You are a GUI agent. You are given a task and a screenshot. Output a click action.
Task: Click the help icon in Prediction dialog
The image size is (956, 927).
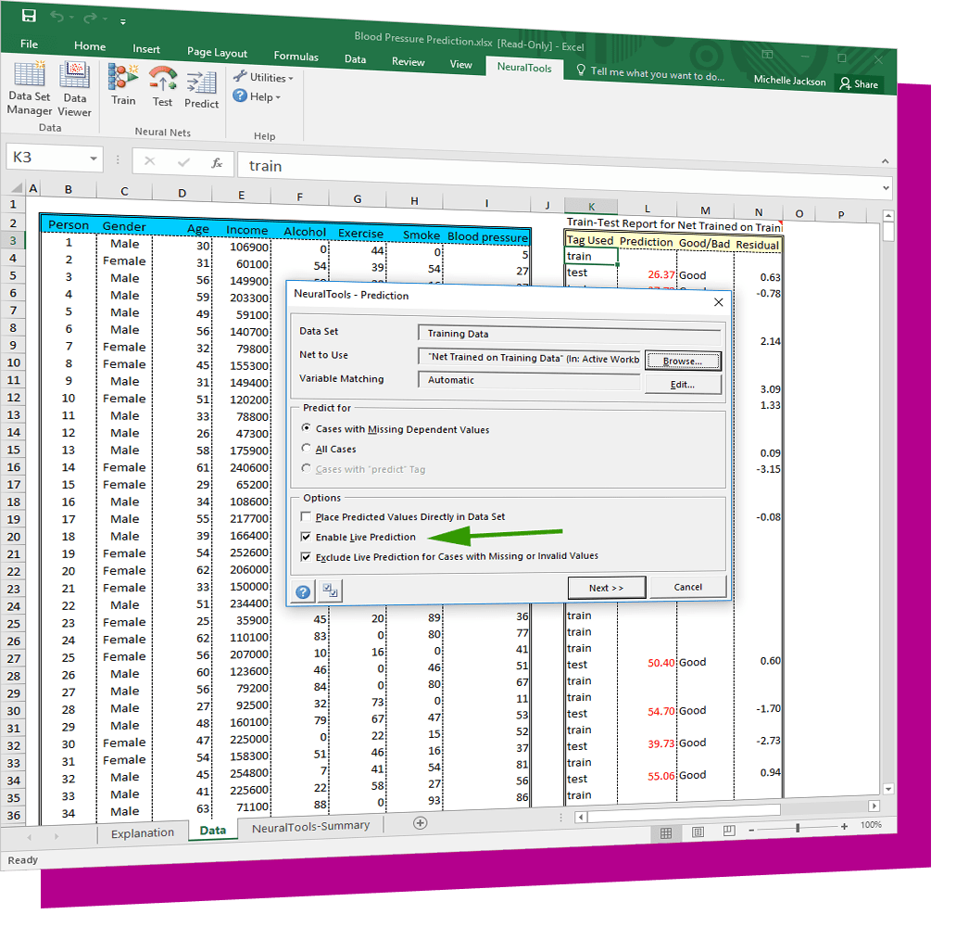pos(303,592)
